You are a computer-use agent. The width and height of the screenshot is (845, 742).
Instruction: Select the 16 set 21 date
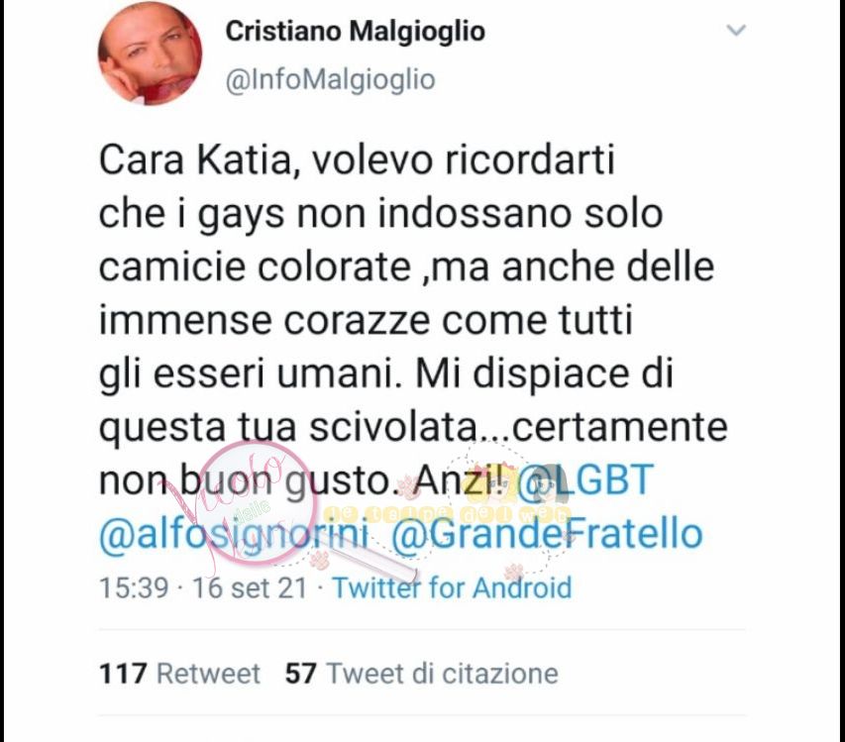(x=250, y=587)
